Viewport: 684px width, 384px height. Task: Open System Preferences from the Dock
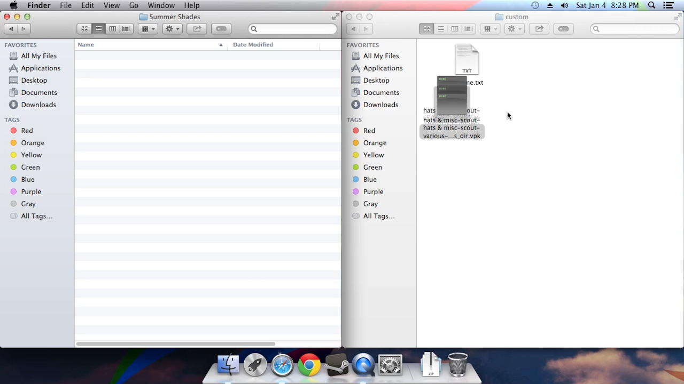pos(391,365)
